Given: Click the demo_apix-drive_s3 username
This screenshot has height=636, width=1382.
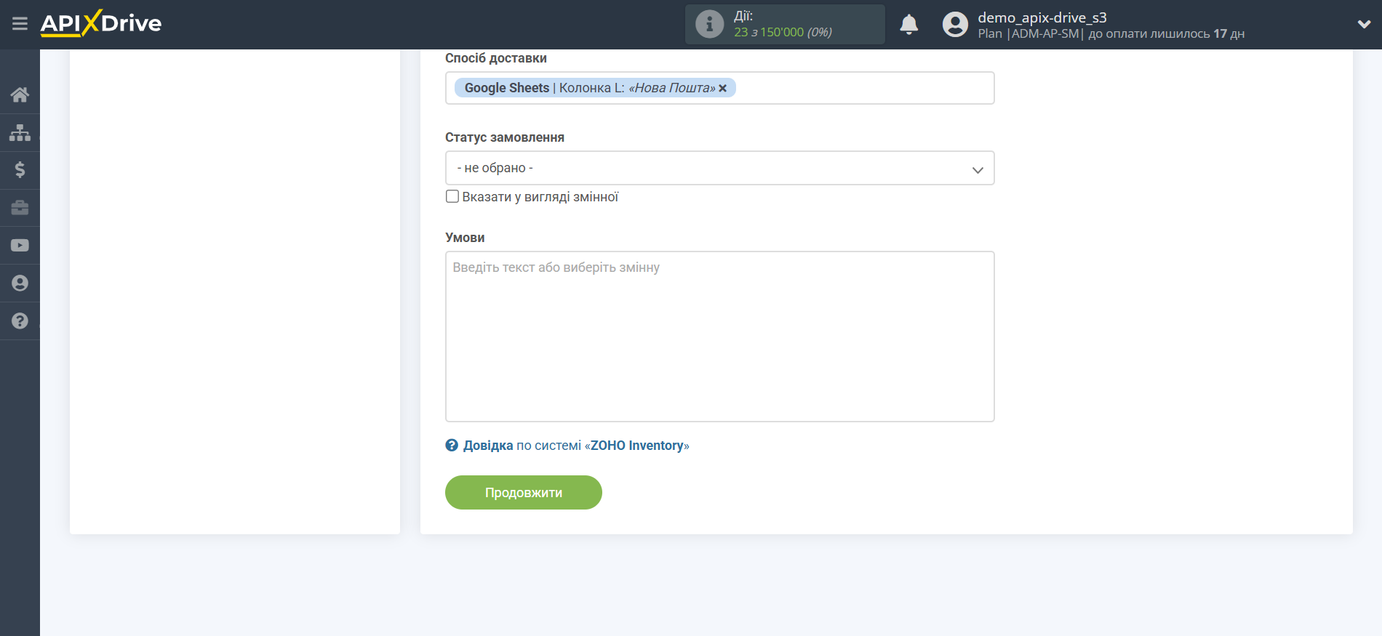Looking at the screenshot, I should coord(1042,17).
